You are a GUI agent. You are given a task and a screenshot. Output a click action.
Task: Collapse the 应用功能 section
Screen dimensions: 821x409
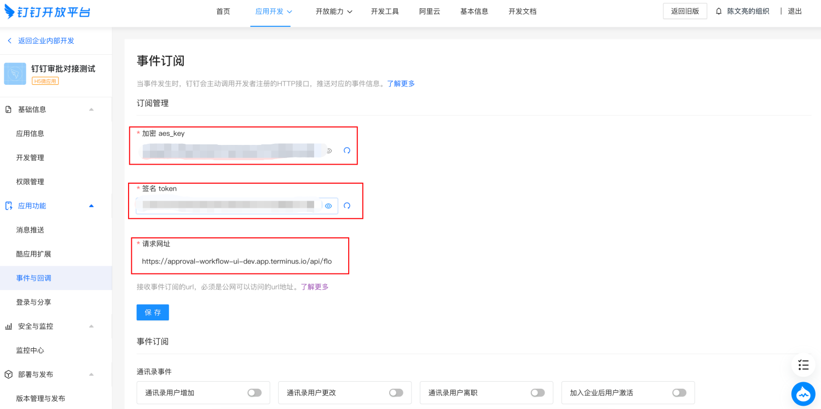click(x=91, y=206)
